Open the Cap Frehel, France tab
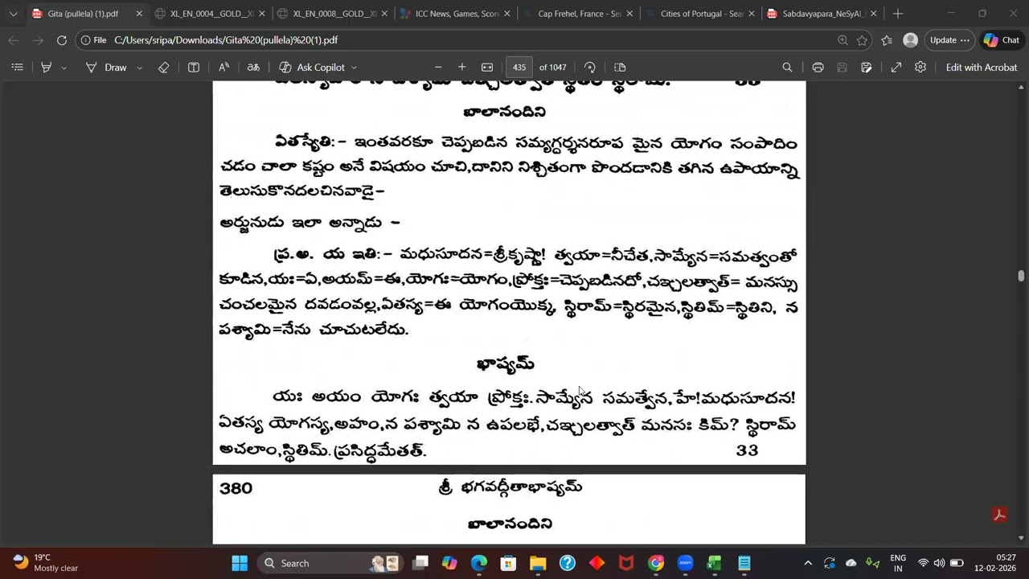This screenshot has width=1029, height=579. point(576,14)
